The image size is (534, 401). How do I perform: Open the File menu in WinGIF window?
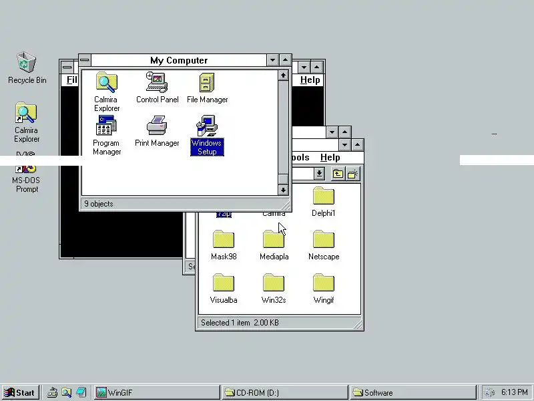click(x=71, y=80)
